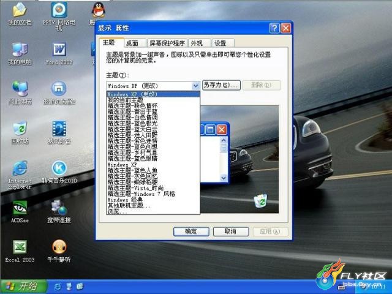Choose theme 精选主题-蓝色人鱼
Viewport: 392px width, 294px height.
coord(153,170)
